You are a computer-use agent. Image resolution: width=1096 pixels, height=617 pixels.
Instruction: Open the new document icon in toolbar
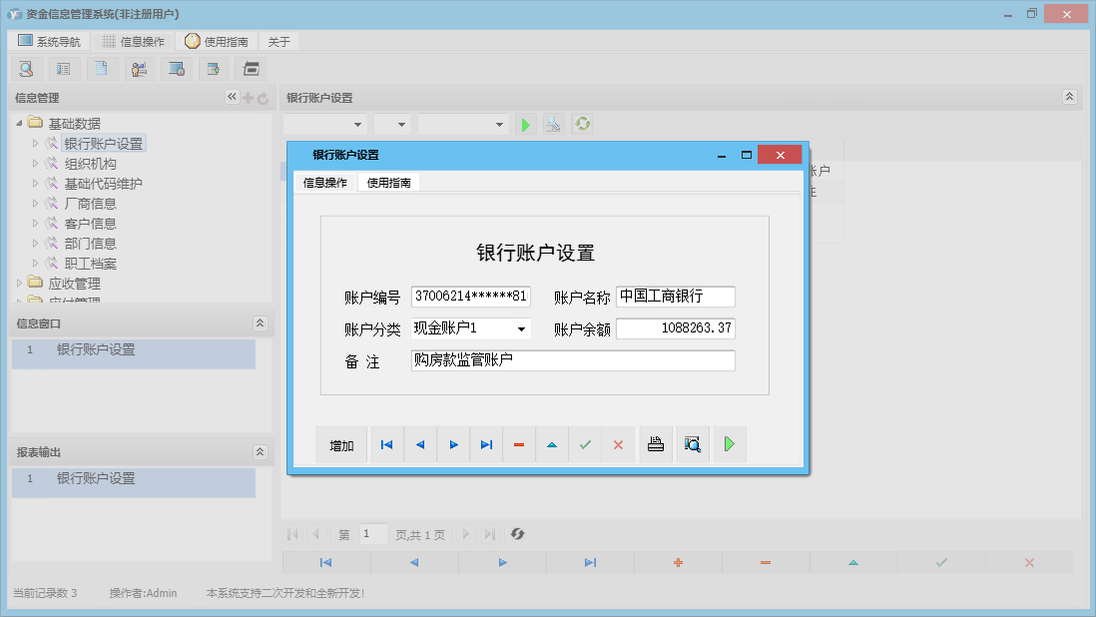point(101,69)
